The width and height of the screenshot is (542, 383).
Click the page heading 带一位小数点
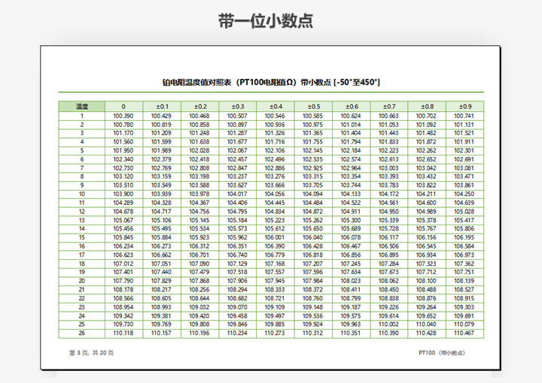[x=265, y=21]
